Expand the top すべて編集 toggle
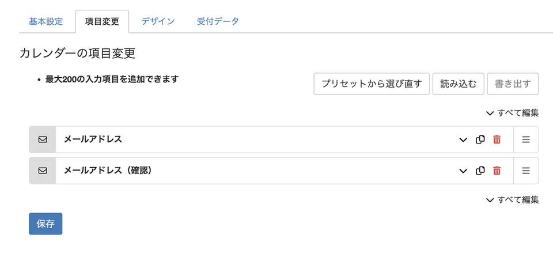Image resolution: width=553 pixels, height=261 pixels. coord(512,113)
